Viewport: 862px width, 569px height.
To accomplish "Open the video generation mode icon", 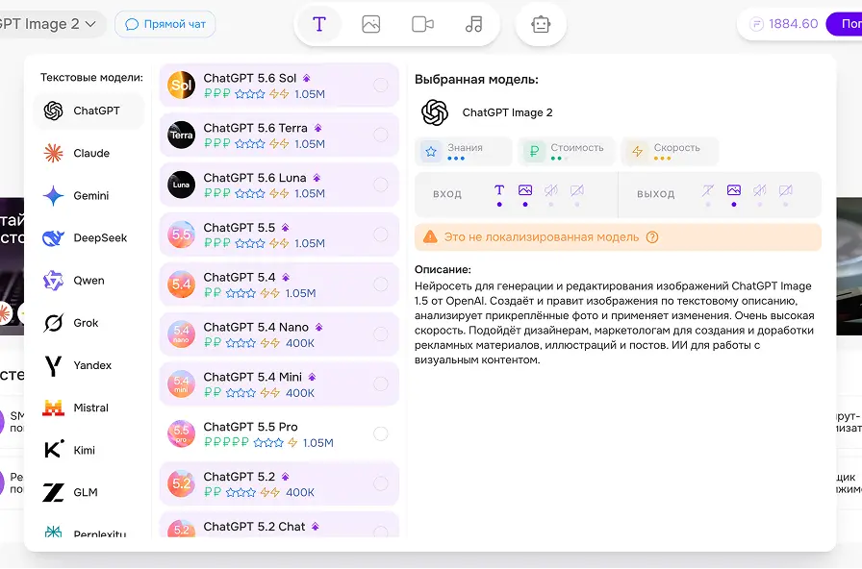I will point(422,24).
